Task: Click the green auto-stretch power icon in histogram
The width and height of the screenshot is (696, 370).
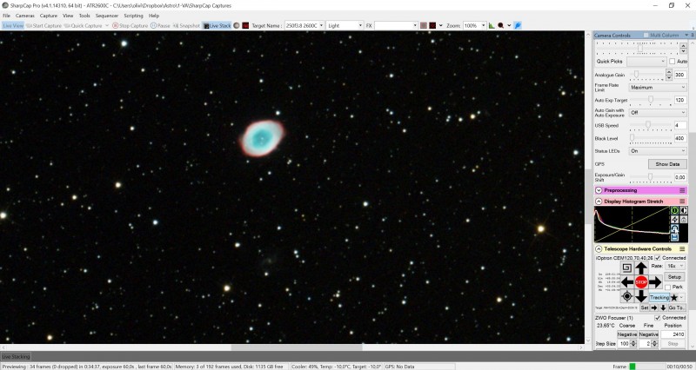Action: pos(675,210)
